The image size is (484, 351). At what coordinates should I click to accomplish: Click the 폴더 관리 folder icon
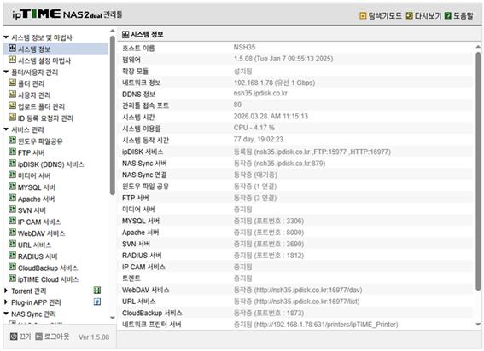point(12,83)
